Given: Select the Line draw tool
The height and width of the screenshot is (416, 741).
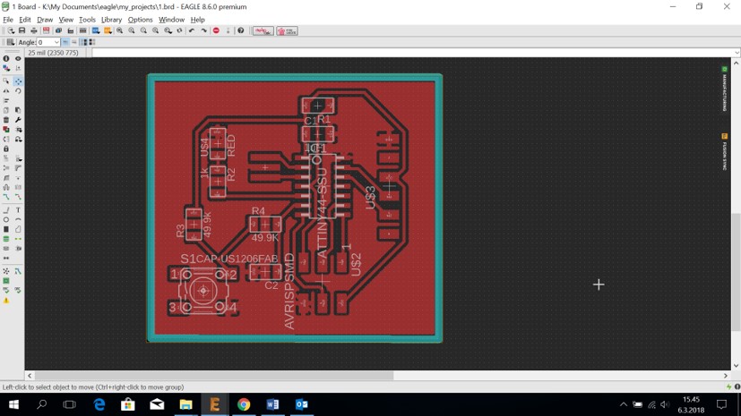Looking at the screenshot, I should (x=6, y=210).
